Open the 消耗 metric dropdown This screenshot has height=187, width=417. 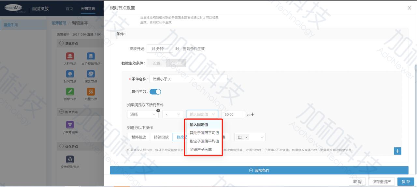(x=143, y=114)
